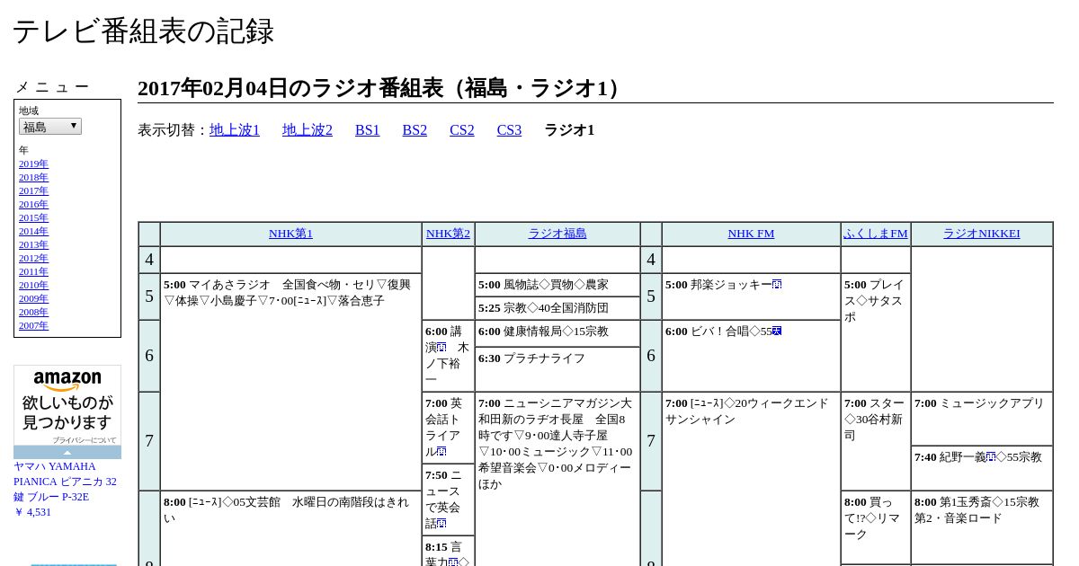Open the 2019年 year link
Image resolution: width=1079 pixels, height=566 pixels.
point(33,164)
